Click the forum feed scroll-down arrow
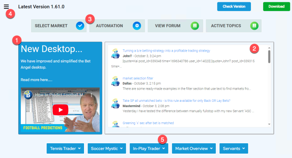This screenshot has width=292, height=158. click(269, 124)
